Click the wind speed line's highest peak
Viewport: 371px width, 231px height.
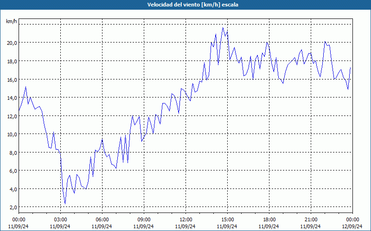tap(223, 28)
